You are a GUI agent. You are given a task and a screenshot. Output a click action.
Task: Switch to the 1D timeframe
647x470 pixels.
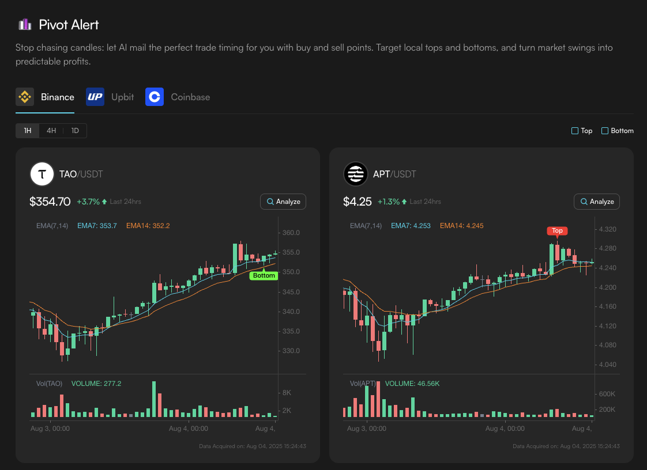[75, 131]
